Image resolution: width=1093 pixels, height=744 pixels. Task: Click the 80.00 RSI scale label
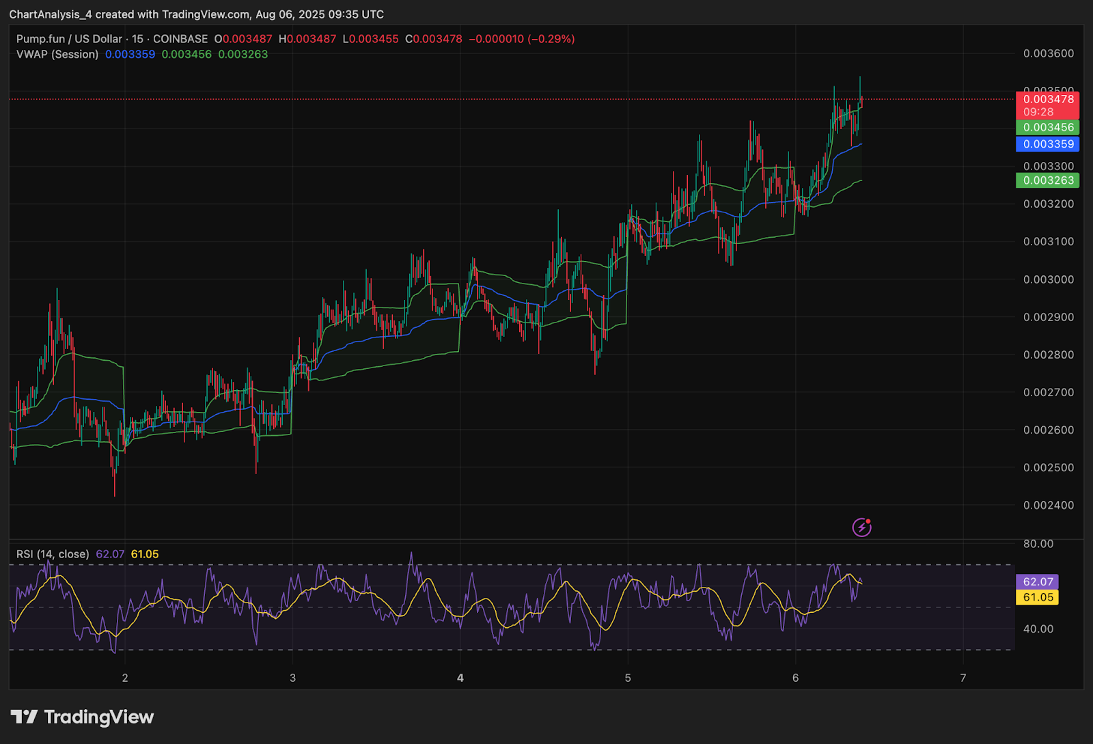click(x=1039, y=544)
